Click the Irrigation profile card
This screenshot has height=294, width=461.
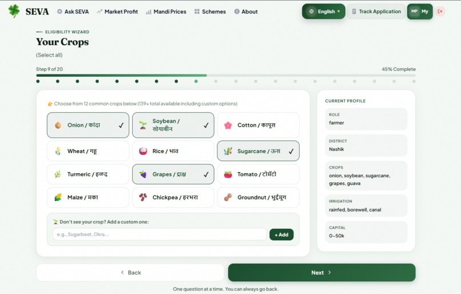pyautogui.click(x=366, y=206)
